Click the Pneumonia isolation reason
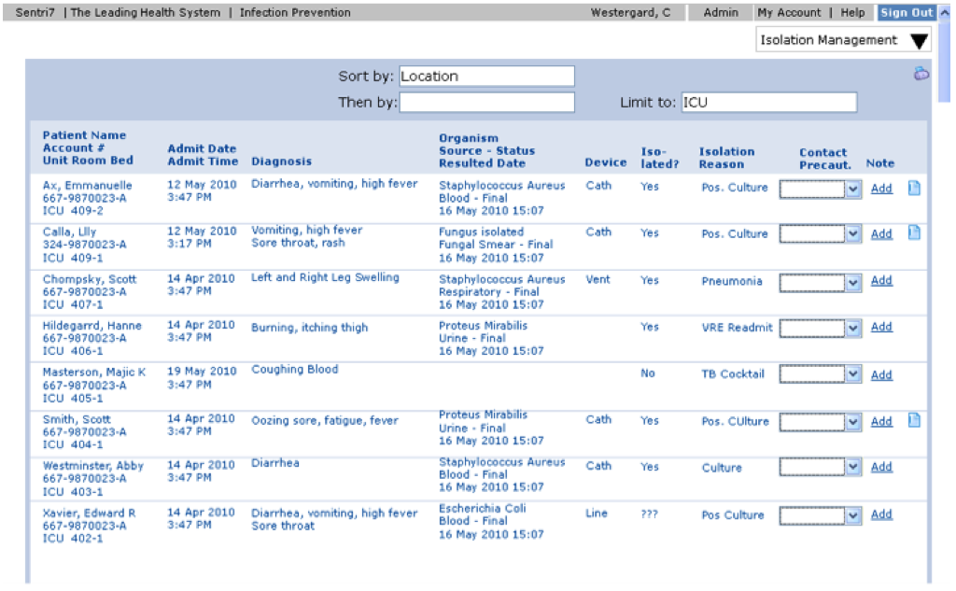Screen dimensions: 956x591 pos(732,281)
